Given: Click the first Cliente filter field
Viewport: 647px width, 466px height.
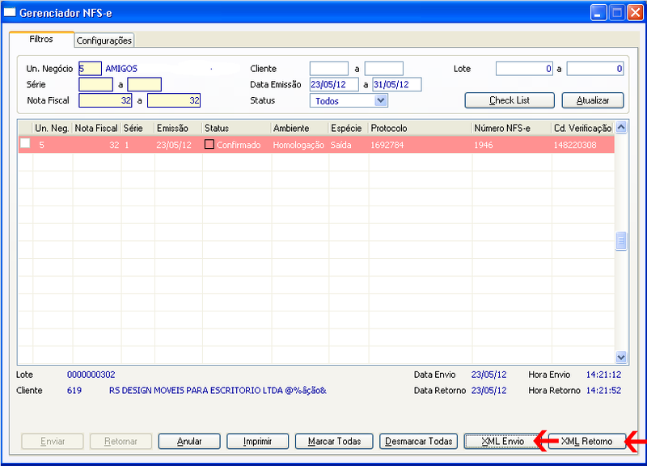Looking at the screenshot, I should 329,69.
